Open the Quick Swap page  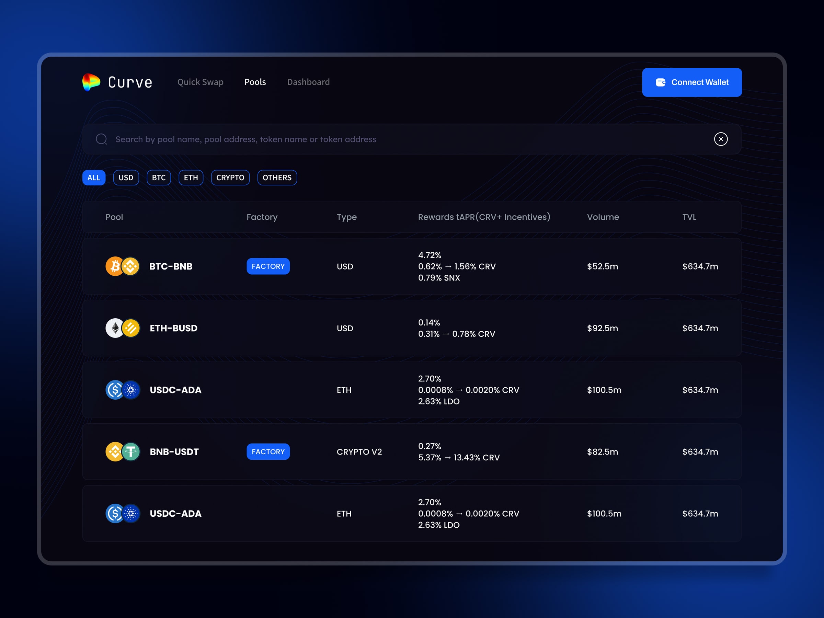(201, 82)
